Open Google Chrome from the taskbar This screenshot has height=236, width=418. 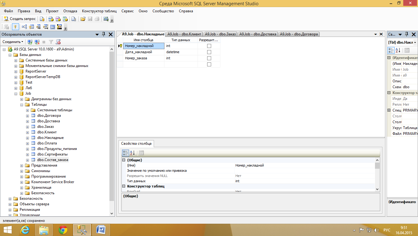[63, 230]
